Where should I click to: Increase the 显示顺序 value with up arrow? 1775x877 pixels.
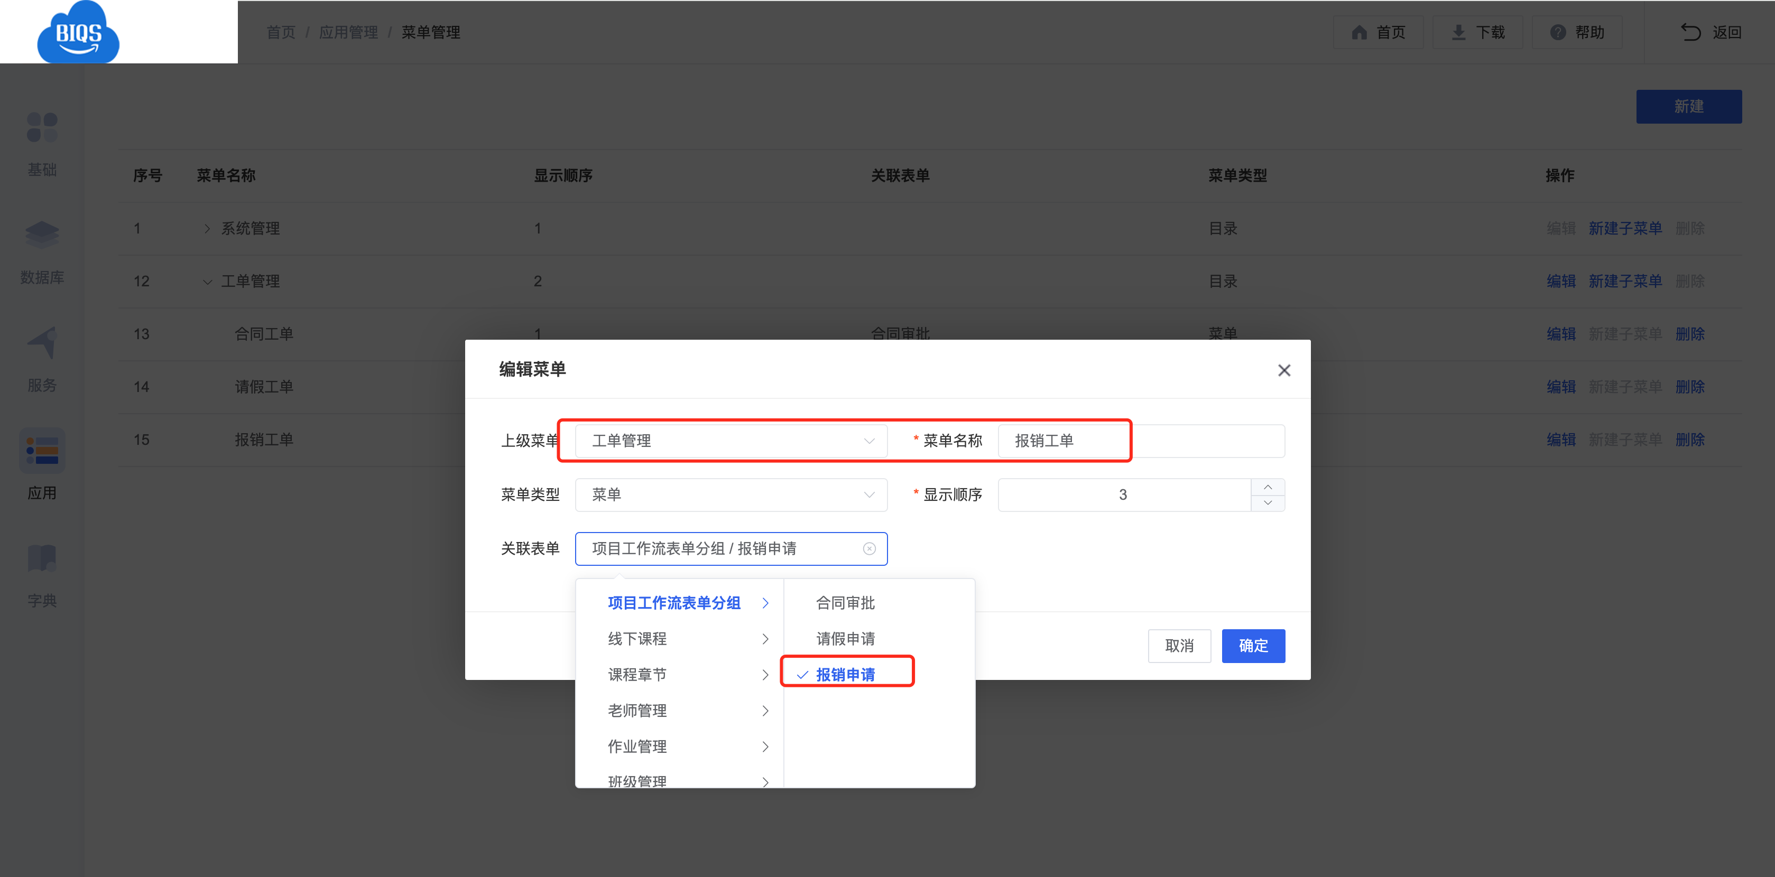click(1267, 487)
